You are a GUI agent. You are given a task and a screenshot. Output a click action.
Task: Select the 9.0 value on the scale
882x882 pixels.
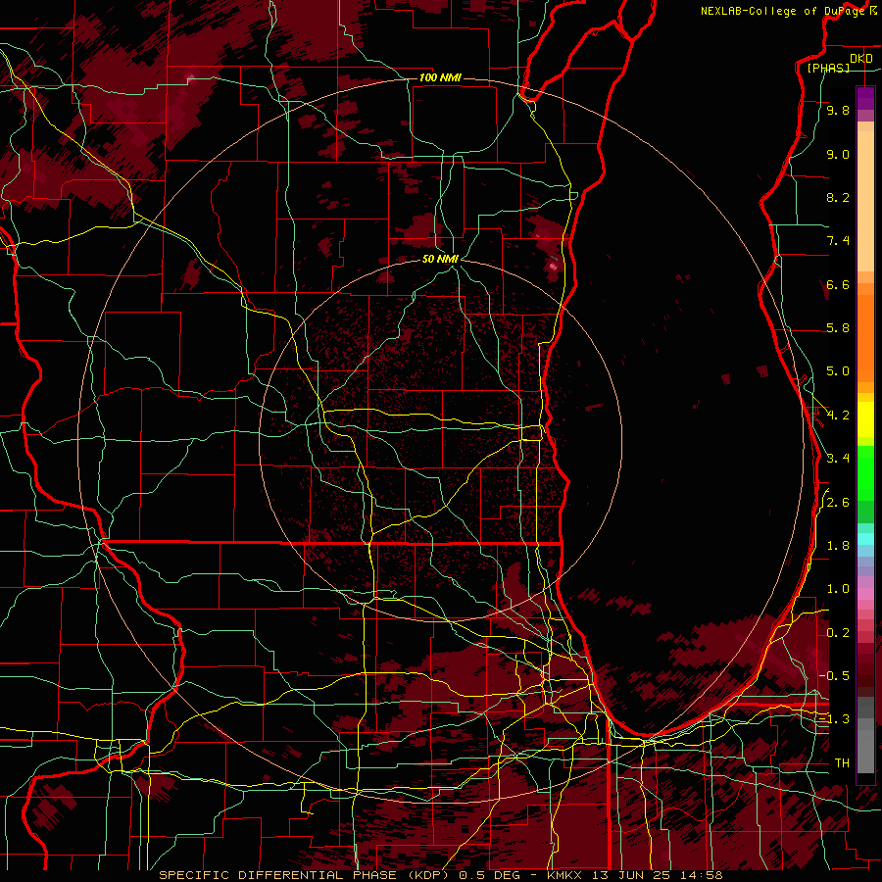(x=838, y=154)
